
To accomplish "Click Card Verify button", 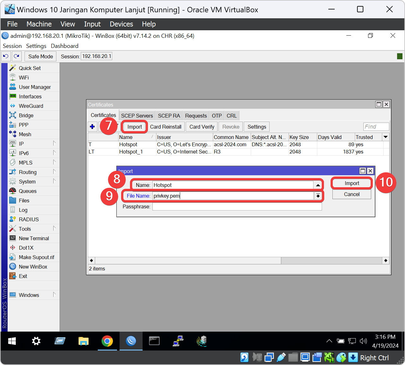I will coord(202,127).
